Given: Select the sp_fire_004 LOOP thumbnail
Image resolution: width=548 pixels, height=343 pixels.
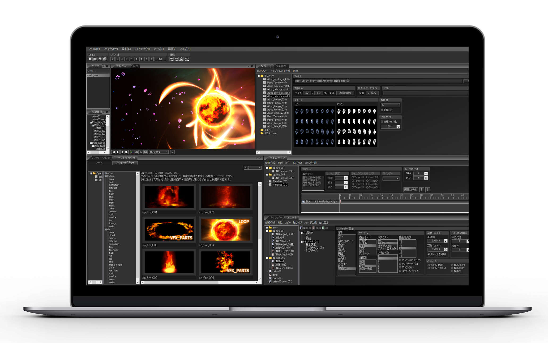Looking at the screenshot, I should [x=226, y=230].
